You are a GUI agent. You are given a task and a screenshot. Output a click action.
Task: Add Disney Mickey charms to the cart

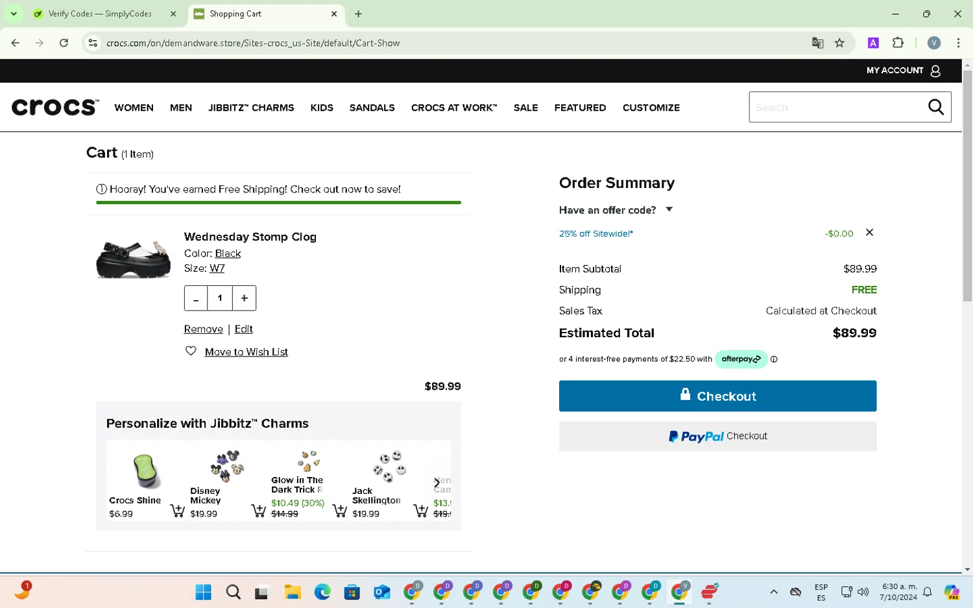[x=258, y=511]
